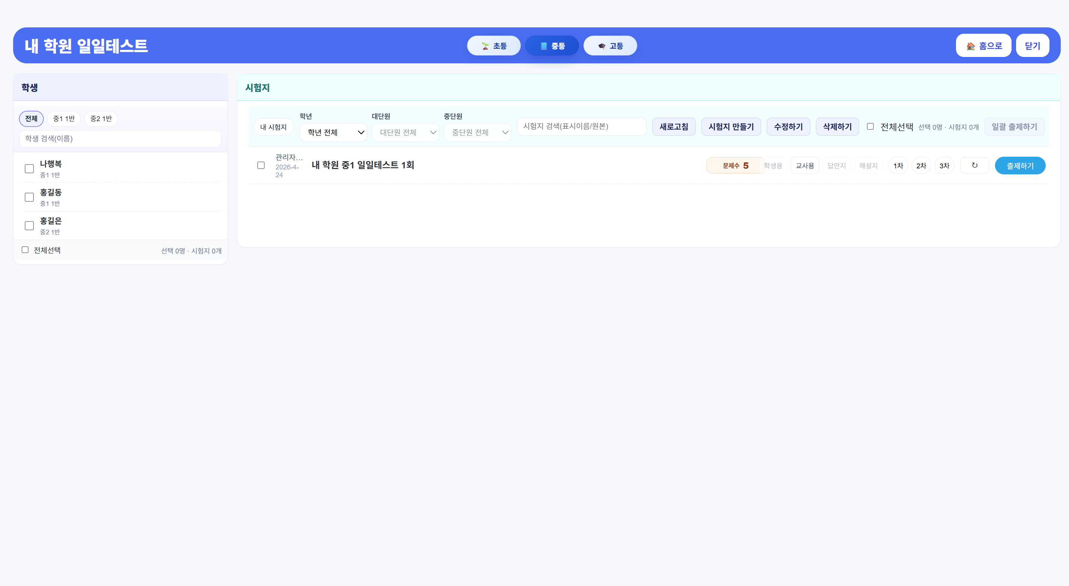Filter students by 중2 1반
The width and height of the screenshot is (1069, 586).
pyautogui.click(x=101, y=118)
